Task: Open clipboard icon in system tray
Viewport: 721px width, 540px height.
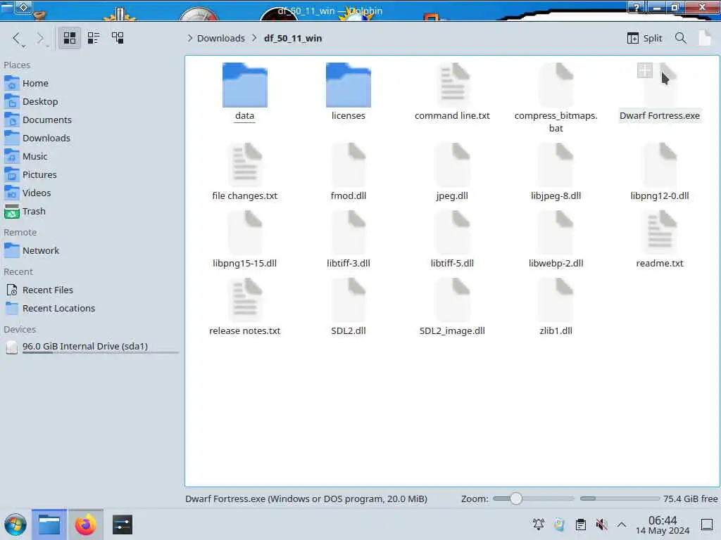Action: tap(580, 525)
